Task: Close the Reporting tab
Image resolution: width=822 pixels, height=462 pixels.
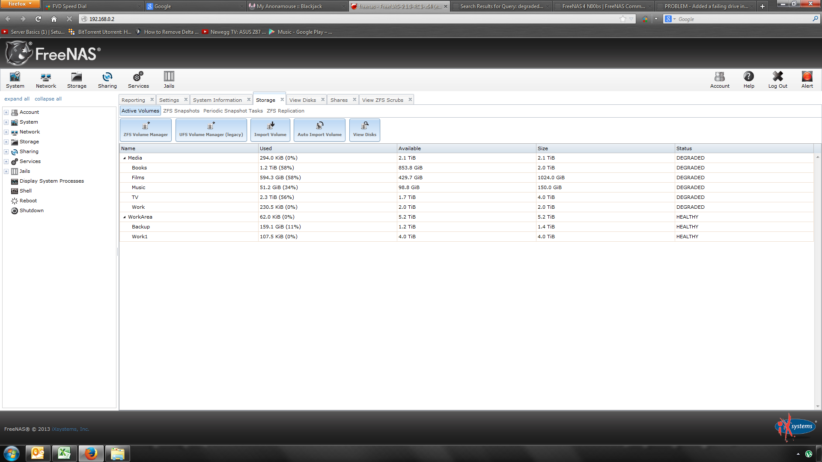Action: (x=152, y=100)
